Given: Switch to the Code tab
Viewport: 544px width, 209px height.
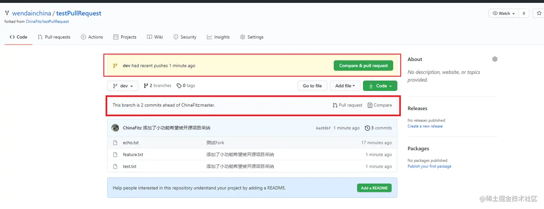Looking at the screenshot, I should (x=18, y=37).
